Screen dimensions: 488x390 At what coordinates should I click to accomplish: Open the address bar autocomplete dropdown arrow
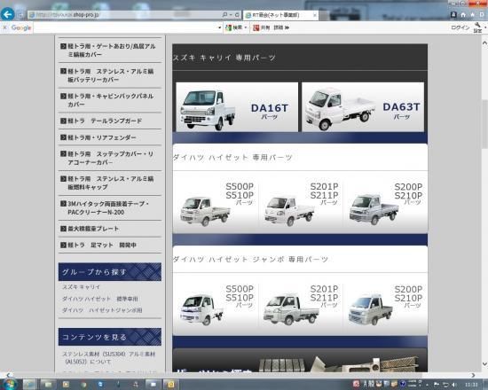coord(231,14)
